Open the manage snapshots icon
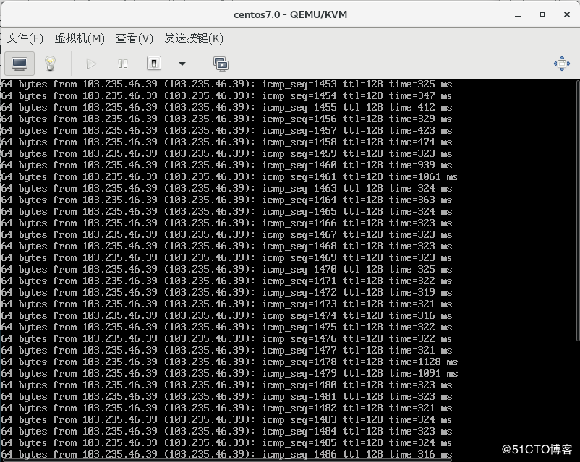Viewport: 580px width, 462px height. click(x=221, y=64)
